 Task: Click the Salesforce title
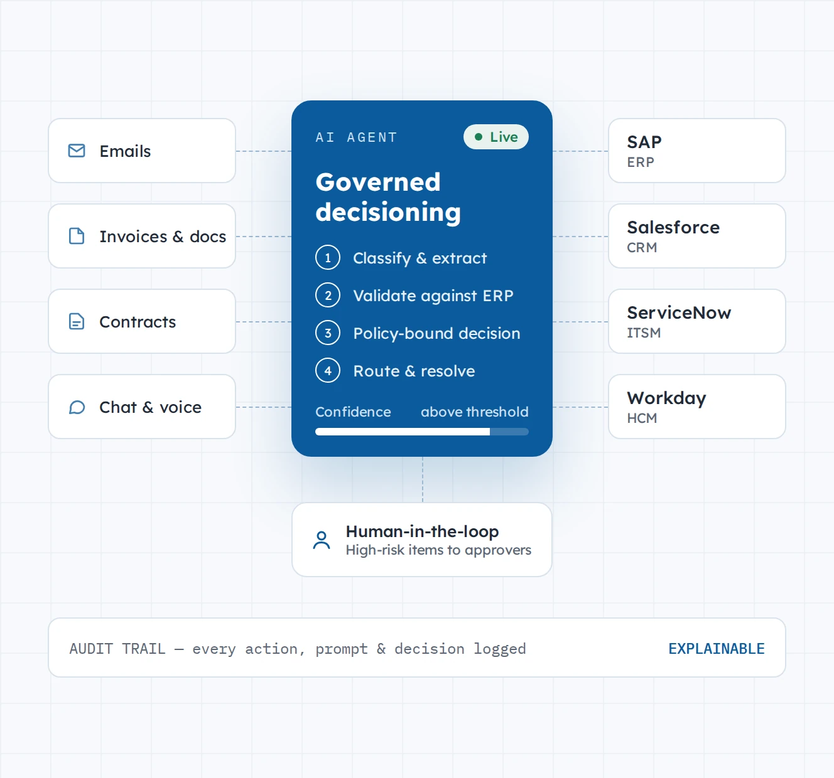pyautogui.click(x=673, y=227)
